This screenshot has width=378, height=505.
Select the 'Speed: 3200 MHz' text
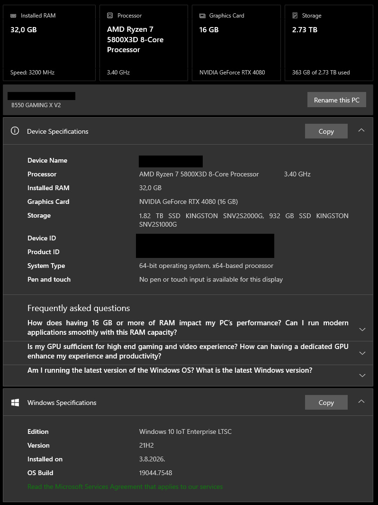coord(32,73)
